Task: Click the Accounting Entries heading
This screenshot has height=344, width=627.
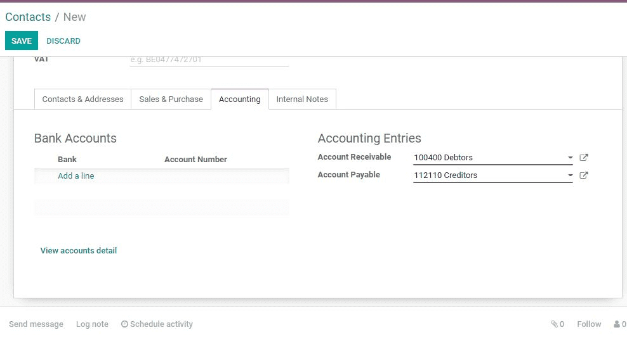Action: pos(369,138)
